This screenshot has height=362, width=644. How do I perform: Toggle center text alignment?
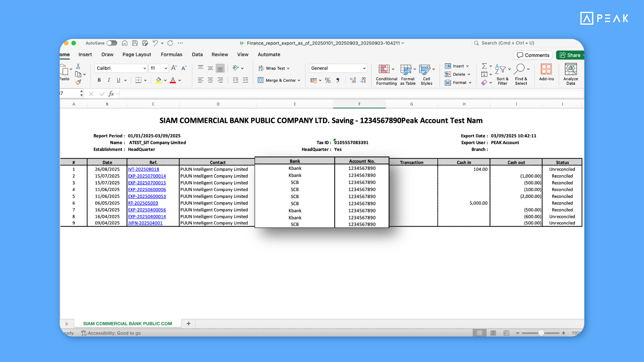[x=210, y=80]
